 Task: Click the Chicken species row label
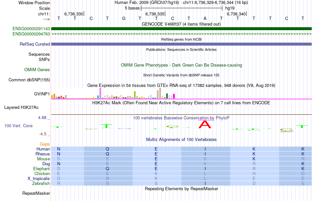pos(42,173)
